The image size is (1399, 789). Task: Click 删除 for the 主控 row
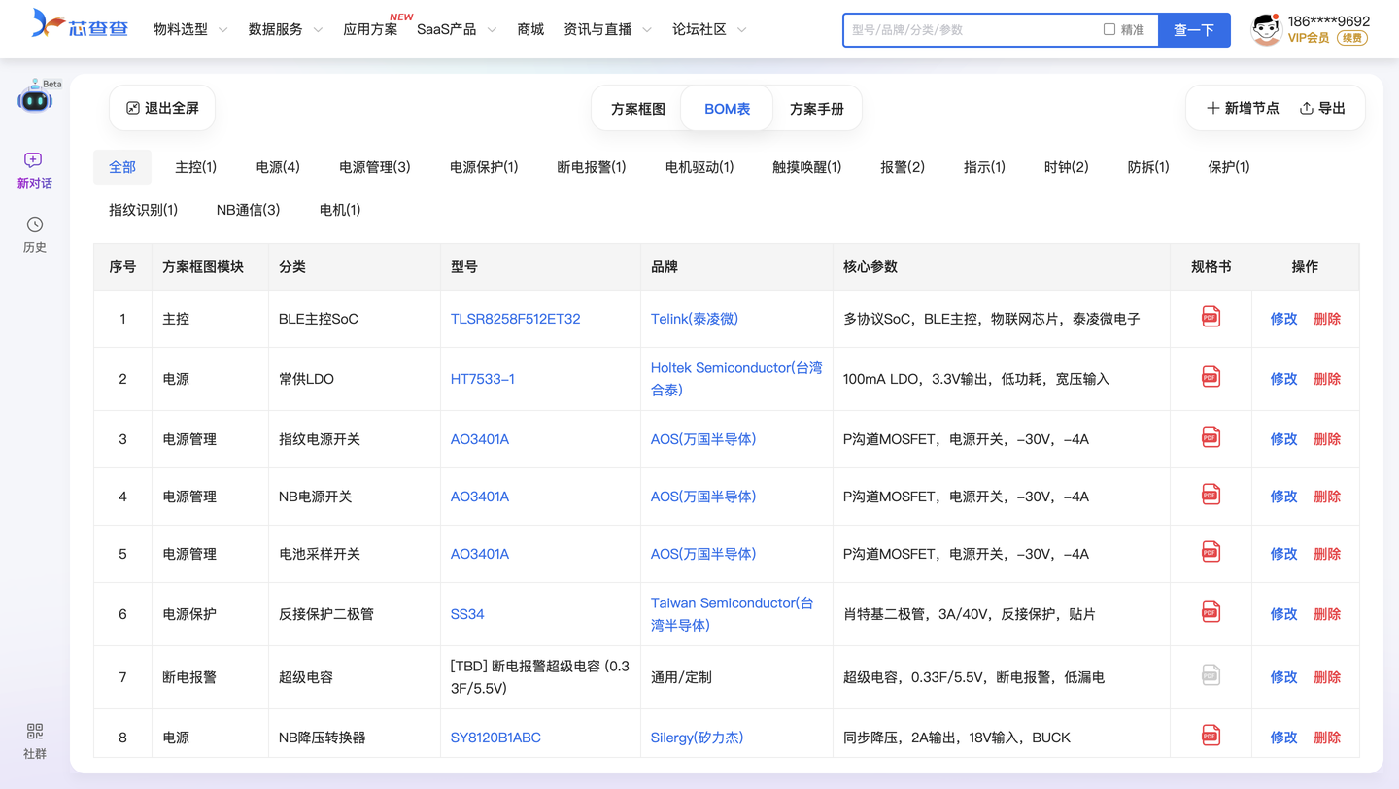tap(1327, 319)
